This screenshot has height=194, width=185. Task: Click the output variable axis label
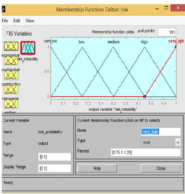point(113,109)
